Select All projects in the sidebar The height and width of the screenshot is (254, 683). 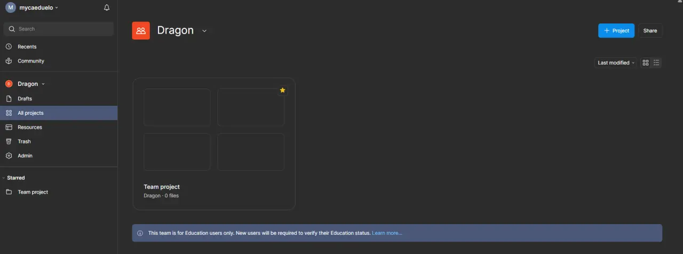(x=59, y=113)
